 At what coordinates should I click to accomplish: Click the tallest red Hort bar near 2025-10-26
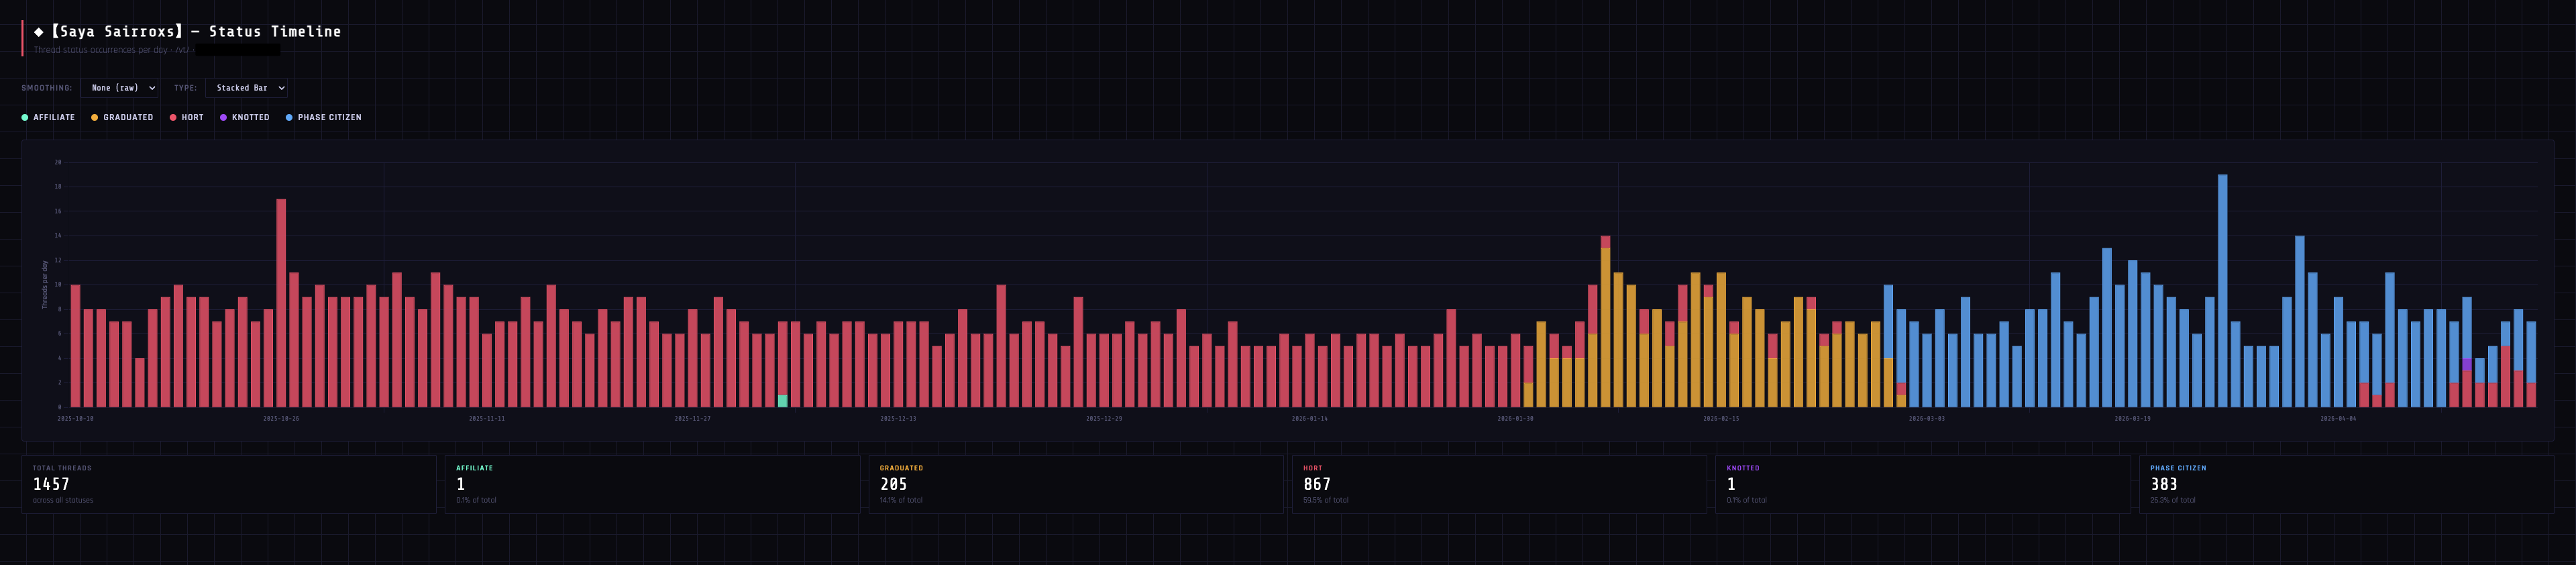coord(281,303)
